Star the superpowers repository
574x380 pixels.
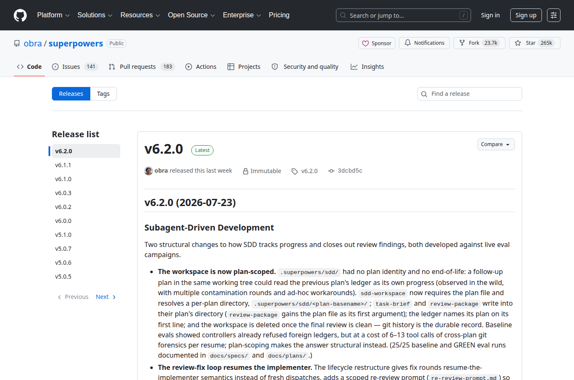(x=535, y=43)
